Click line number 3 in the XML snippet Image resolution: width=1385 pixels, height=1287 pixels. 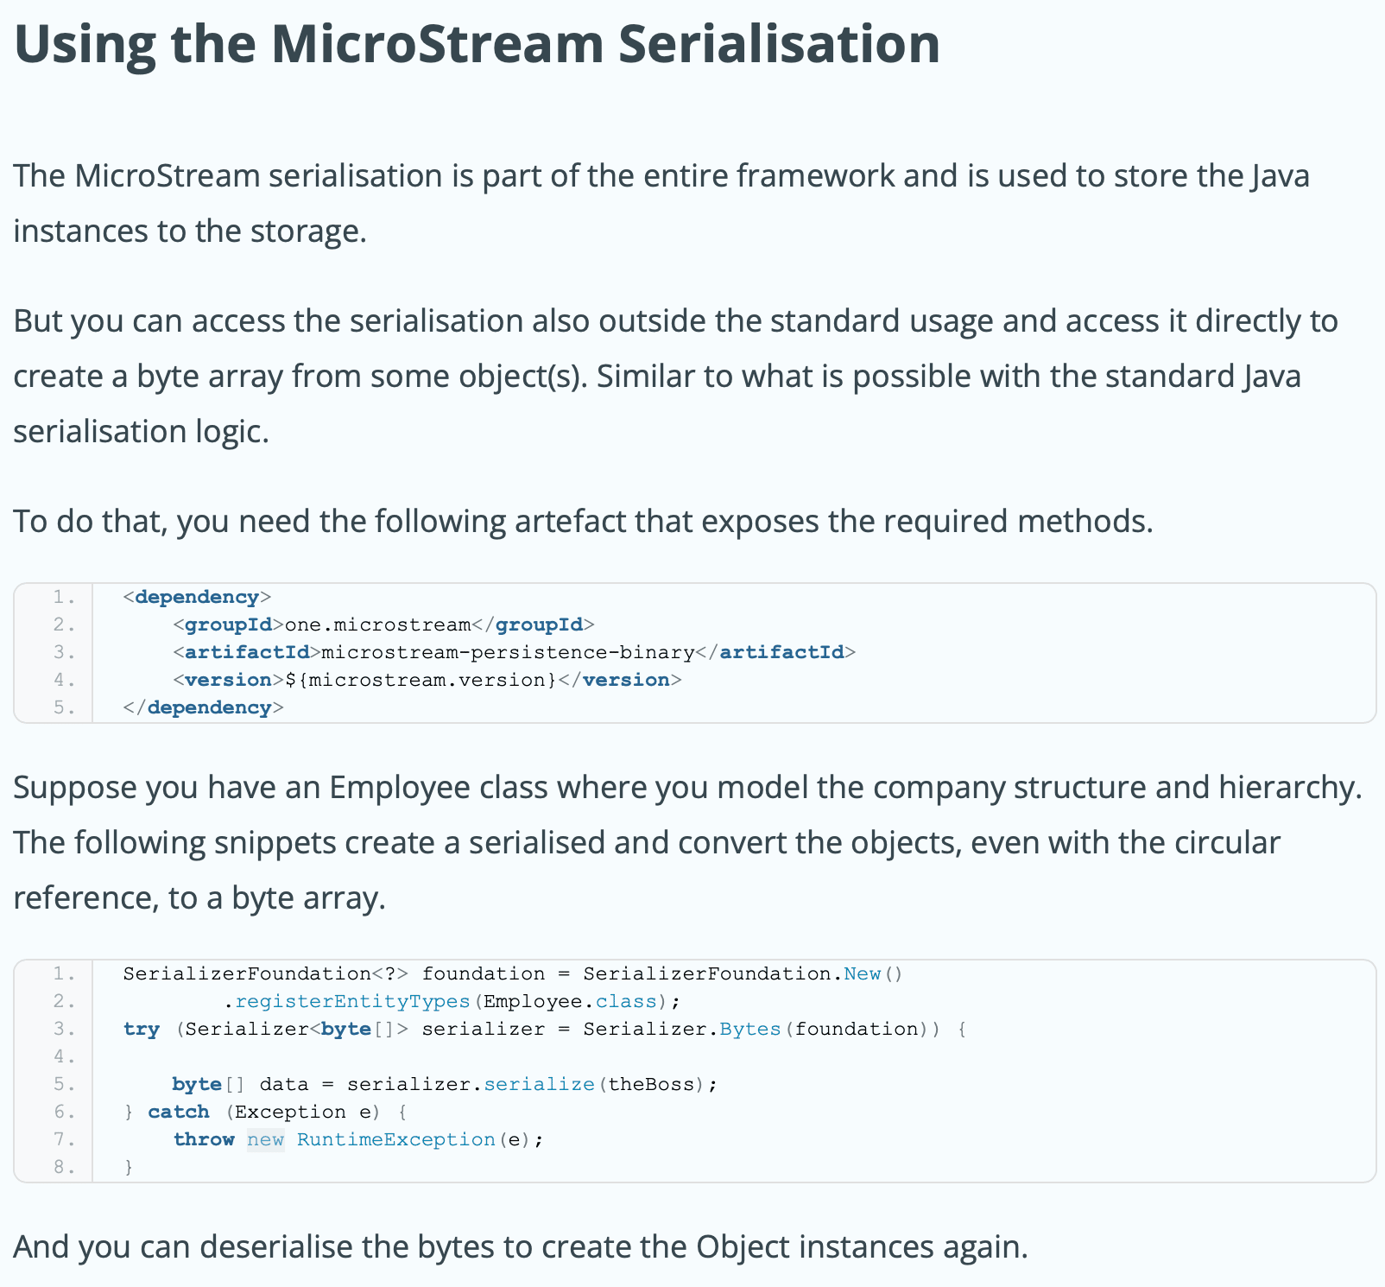tap(64, 652)
